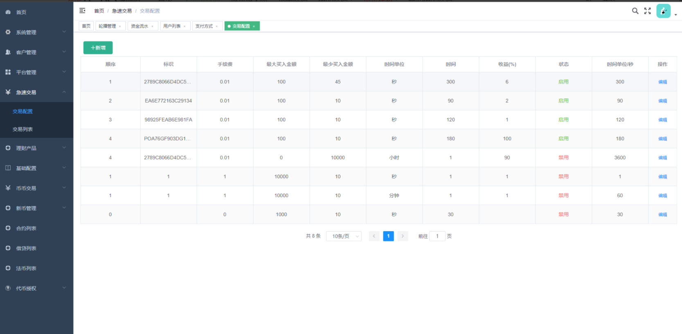Click the previous page arrow
Image resolution: width=682 pixels, height=334 pixels.
click(374, 236)
